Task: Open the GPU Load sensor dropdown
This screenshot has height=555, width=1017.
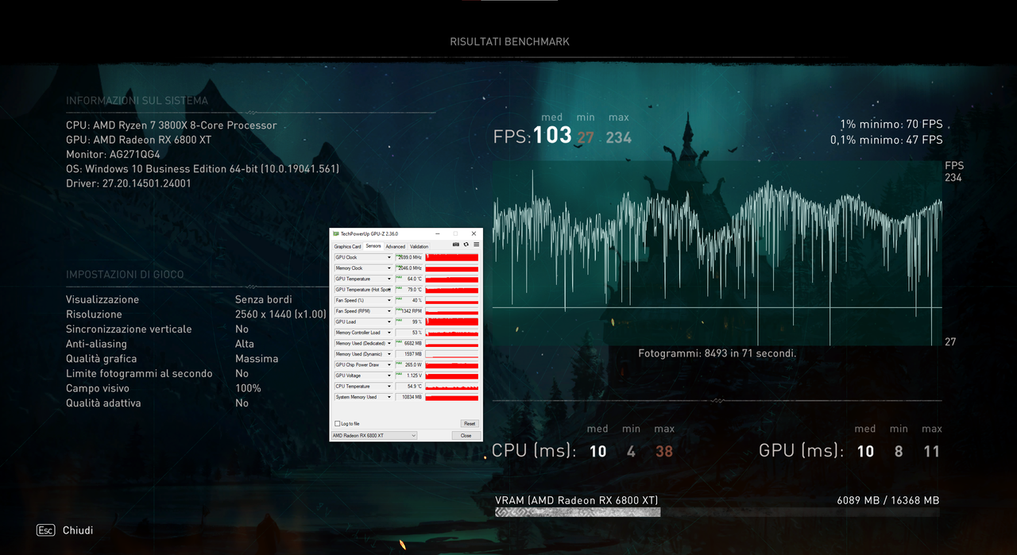Action: (x=389, y=322)
